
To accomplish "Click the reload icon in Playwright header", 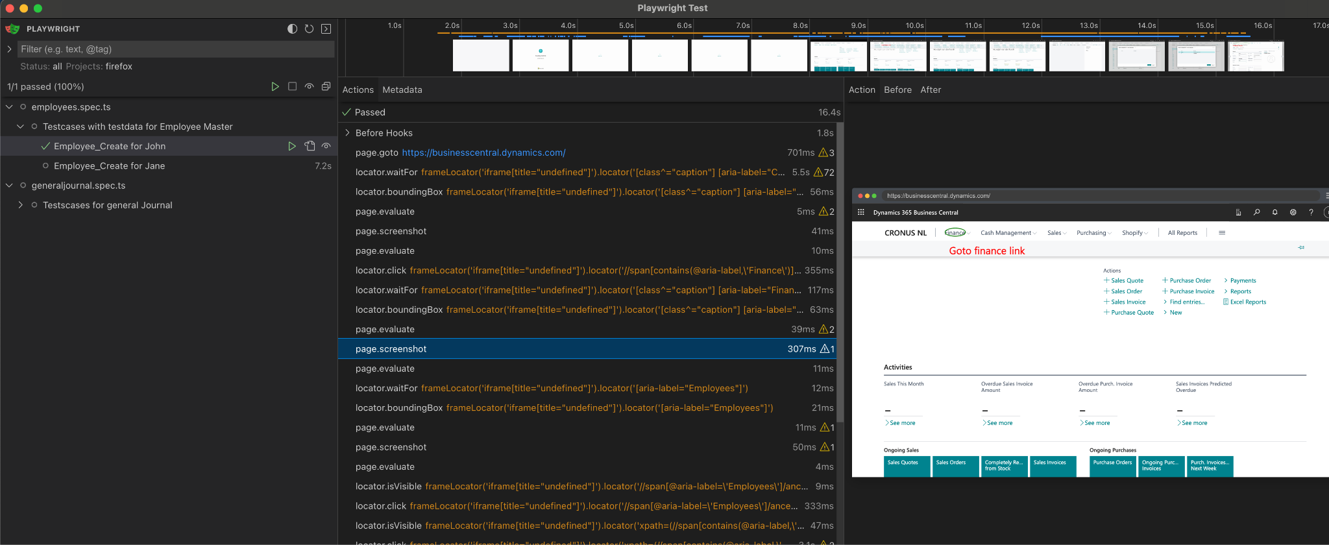I will [x=309, y=29].
